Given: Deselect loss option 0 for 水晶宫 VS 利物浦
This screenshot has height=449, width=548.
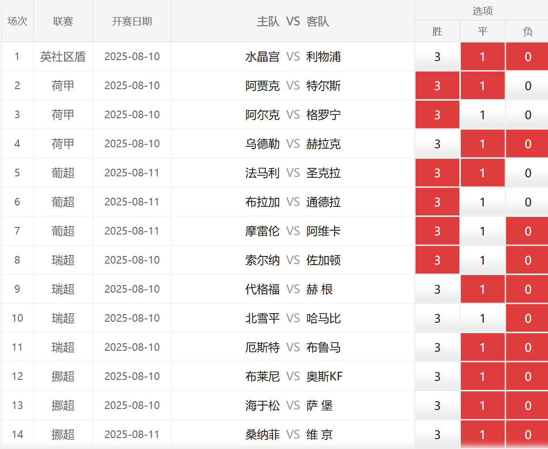Looking at the screenshot, I should point(528,57).
